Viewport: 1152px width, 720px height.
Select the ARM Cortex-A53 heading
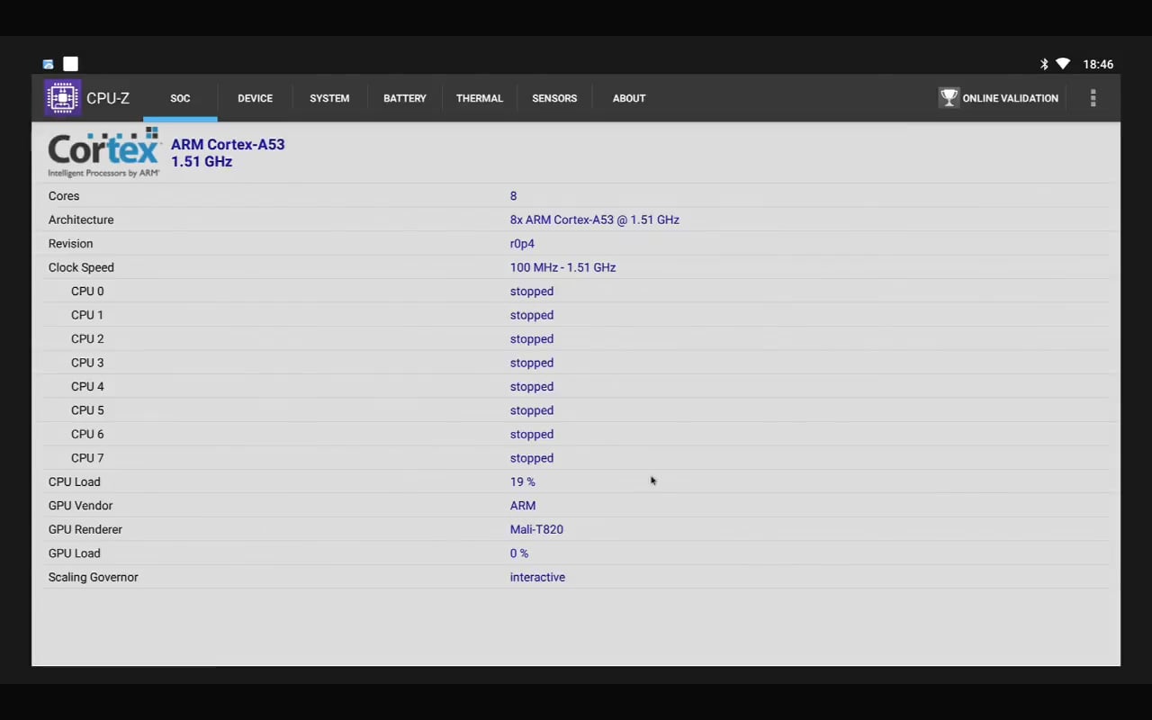pyautogui.click(x=228, y=144)
